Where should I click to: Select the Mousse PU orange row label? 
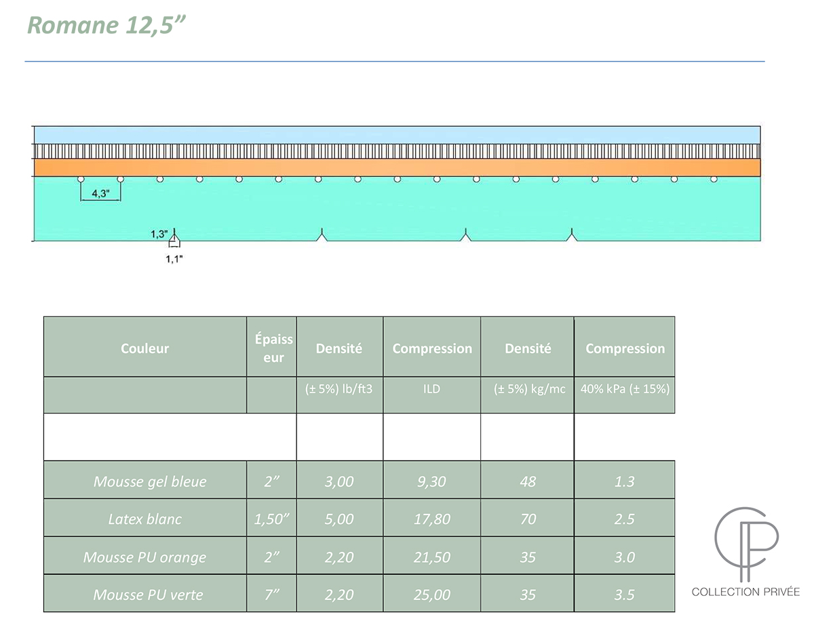144,557
